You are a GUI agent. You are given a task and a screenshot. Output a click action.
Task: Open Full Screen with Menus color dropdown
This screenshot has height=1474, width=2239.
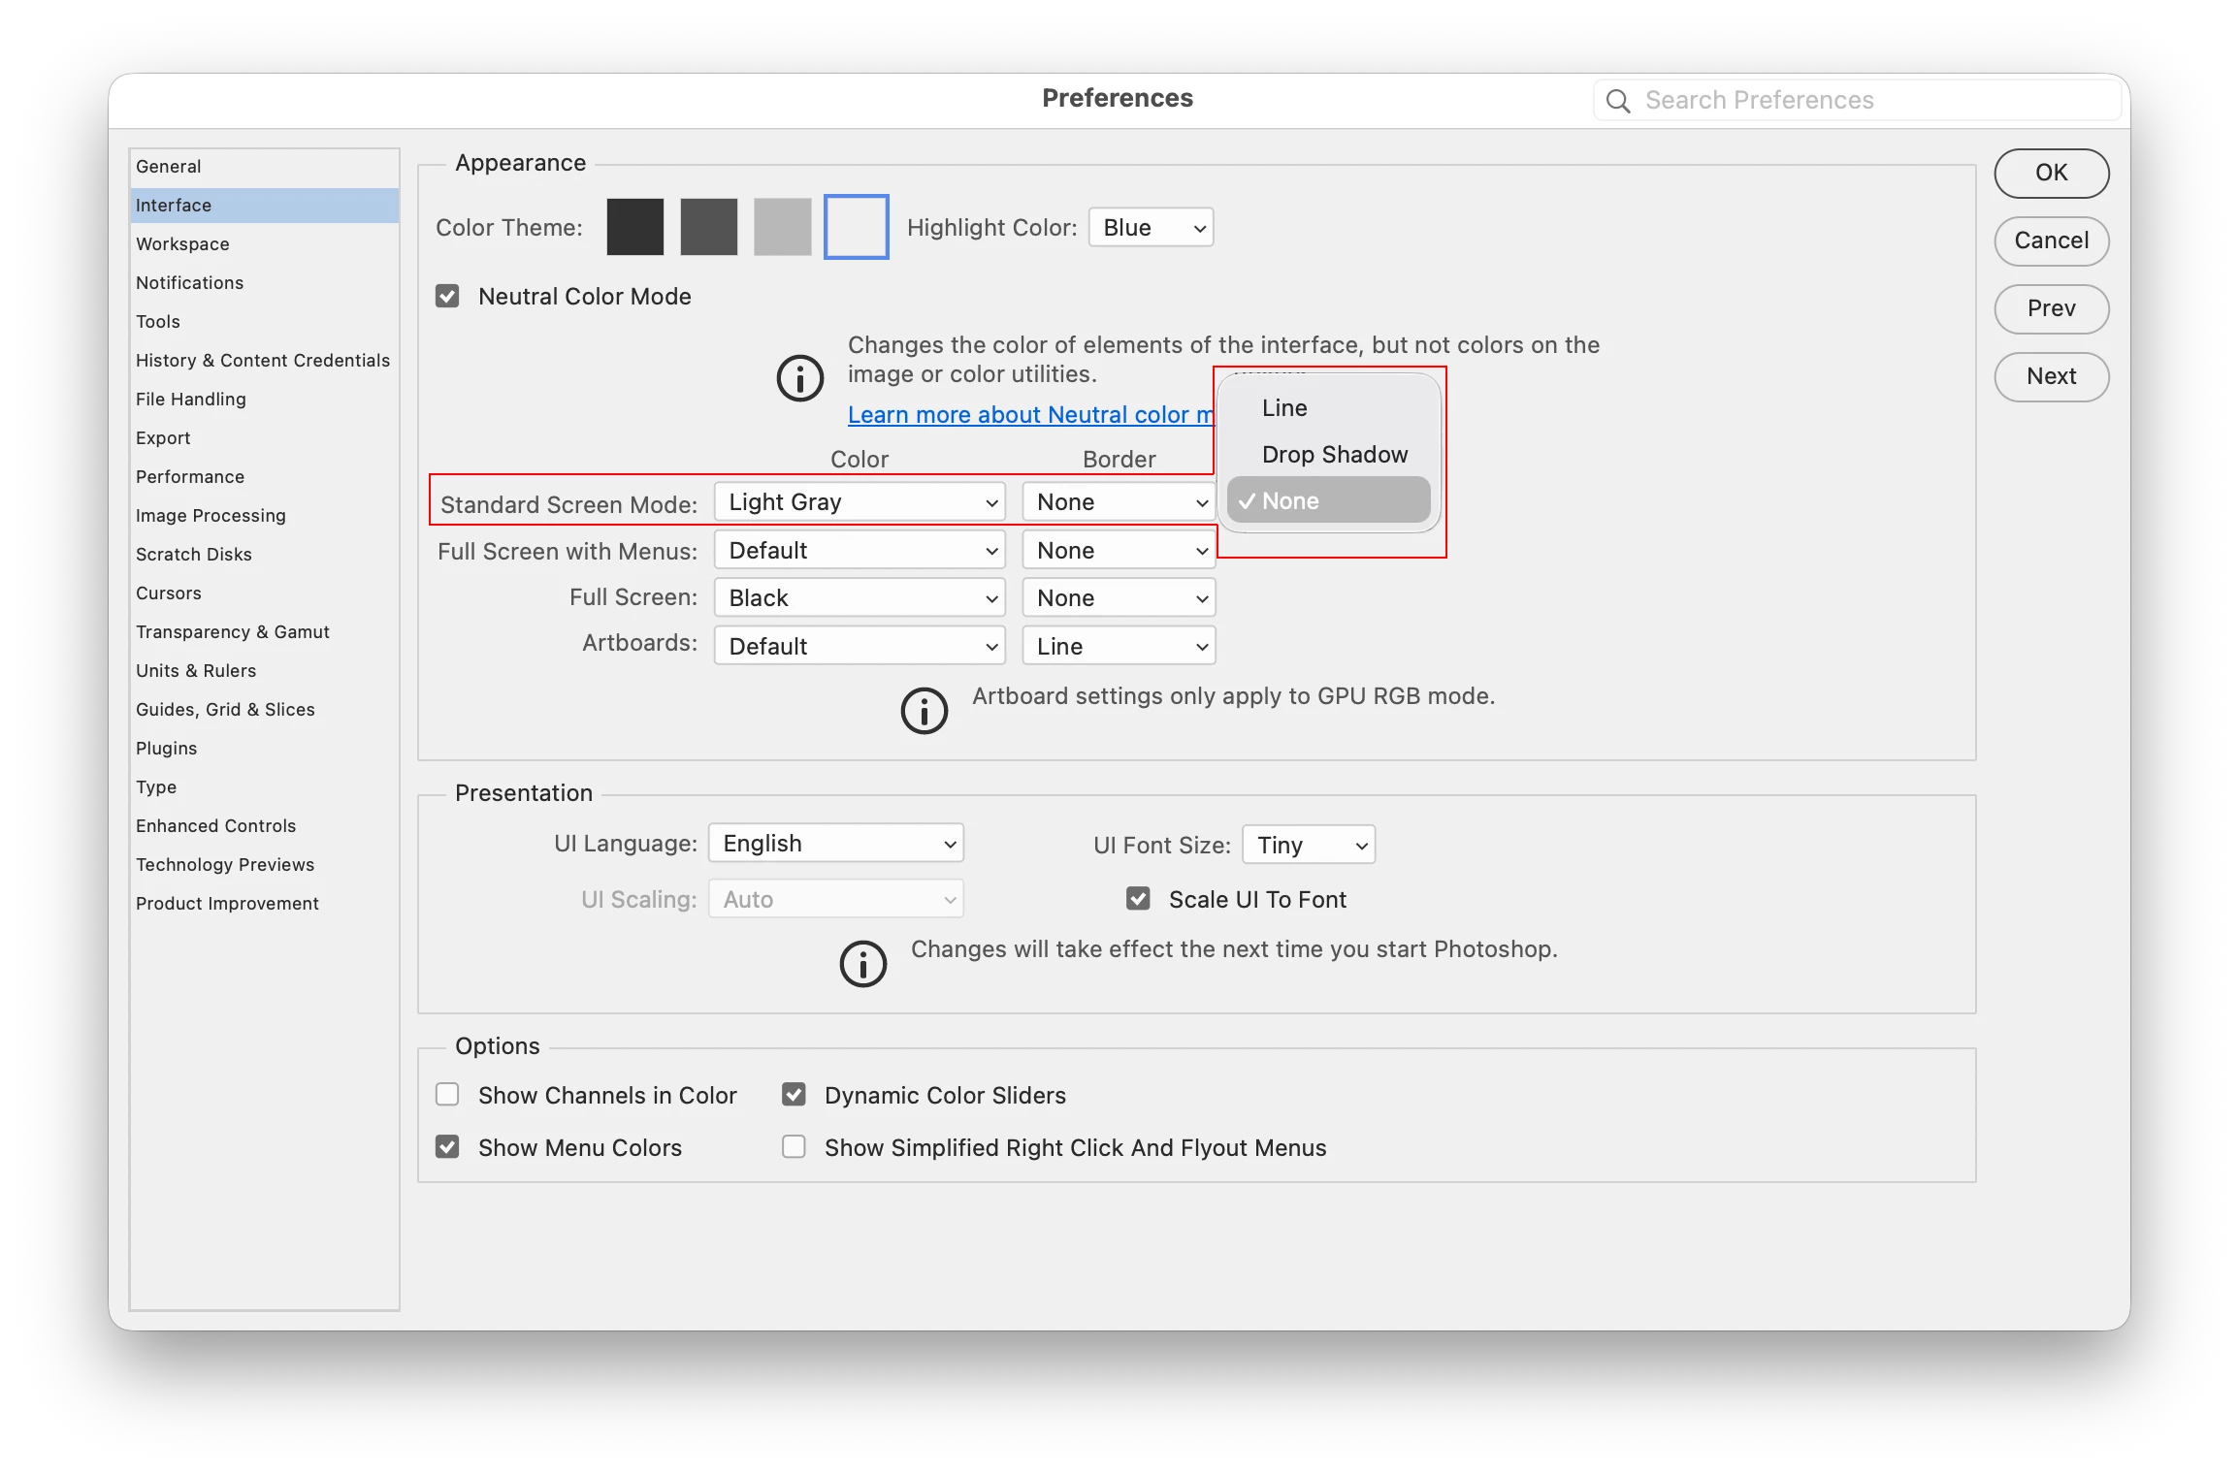[x=860, y=550]
